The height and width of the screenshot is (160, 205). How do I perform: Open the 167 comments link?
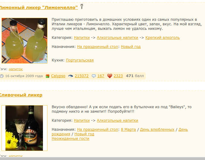[x=101, y=76]
